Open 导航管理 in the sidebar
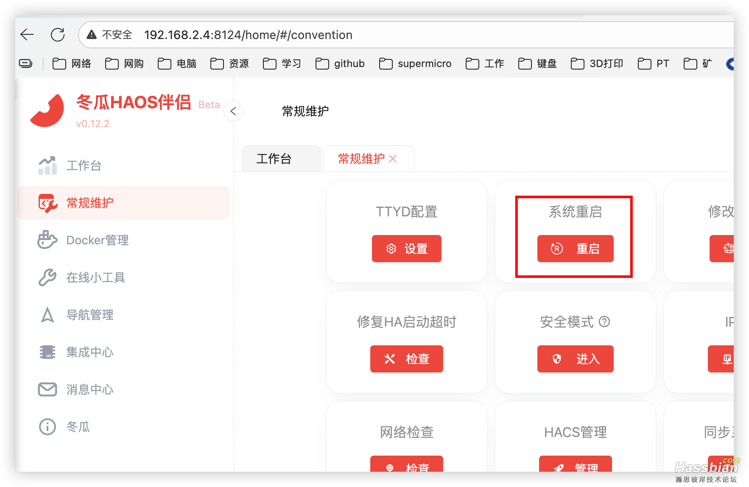 click(123, 315)
